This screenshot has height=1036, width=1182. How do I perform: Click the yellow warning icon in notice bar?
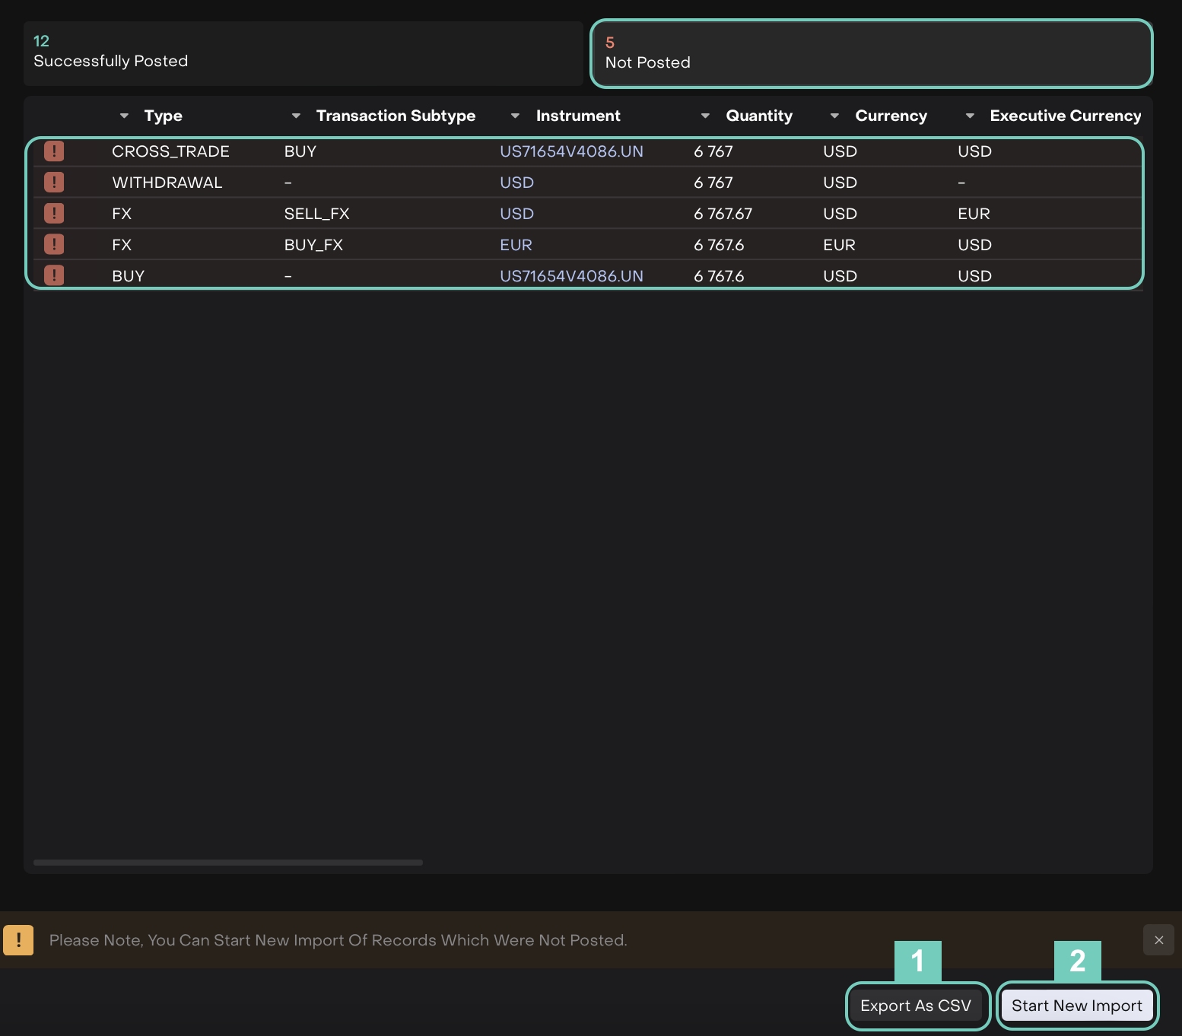[18, 940]
